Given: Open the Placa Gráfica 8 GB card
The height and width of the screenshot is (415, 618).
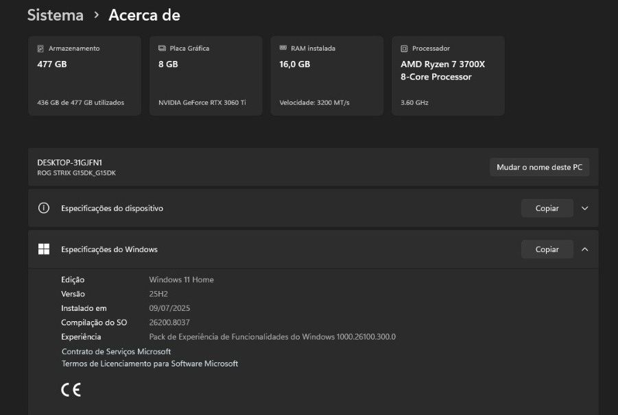Looking at the screenshot, I should [206, 75].
